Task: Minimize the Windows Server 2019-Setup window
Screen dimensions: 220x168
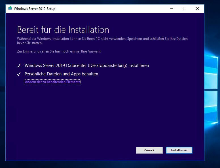Action: [172, 8]
